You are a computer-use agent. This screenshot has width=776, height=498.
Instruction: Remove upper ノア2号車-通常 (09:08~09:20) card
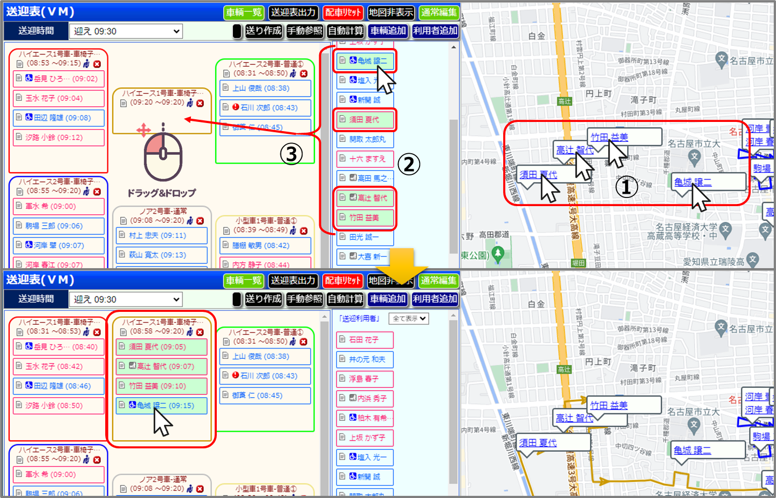point(200,221)
